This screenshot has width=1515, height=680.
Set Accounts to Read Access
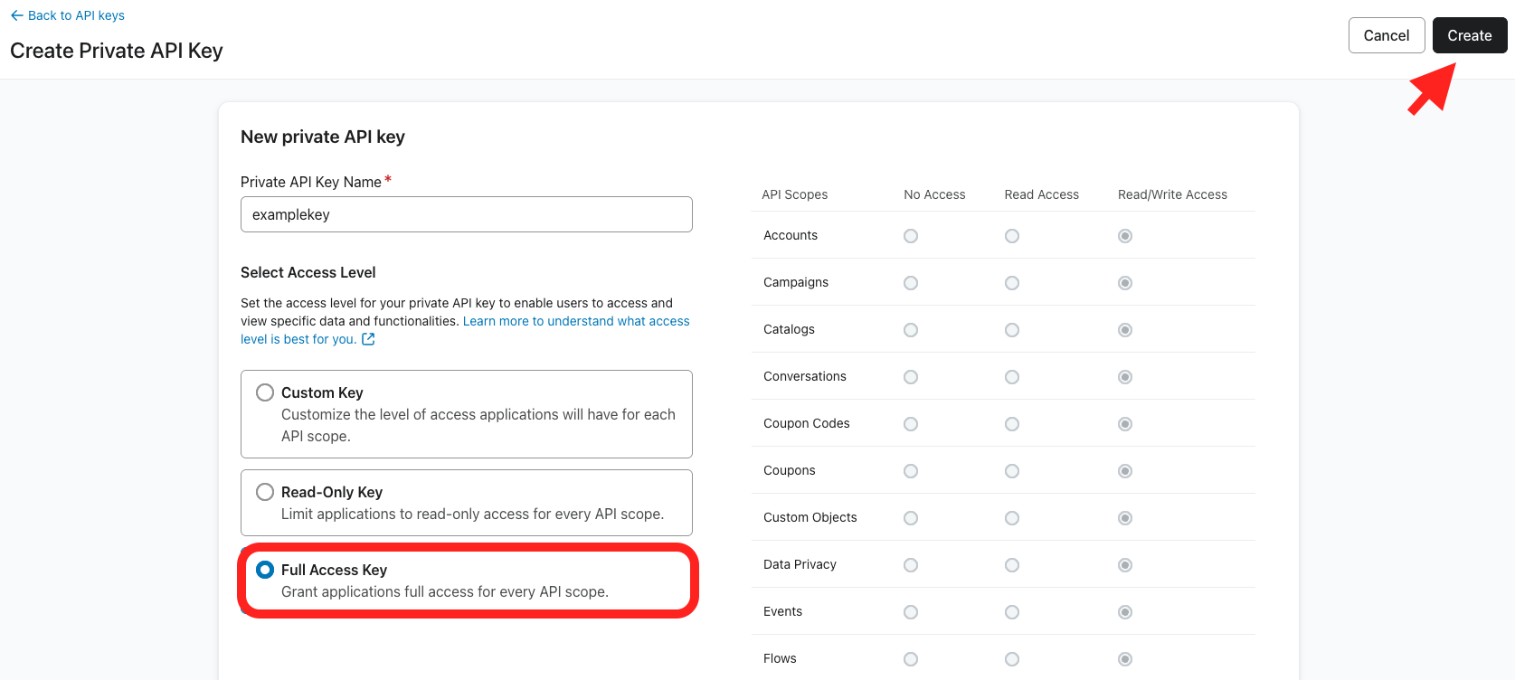[1012, 236]
